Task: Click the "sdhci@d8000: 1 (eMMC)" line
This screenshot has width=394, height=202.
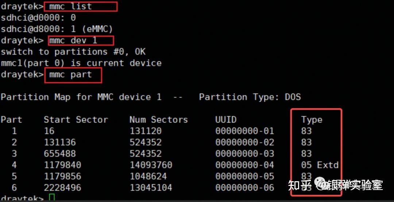Action: click(x=57, y=29)
